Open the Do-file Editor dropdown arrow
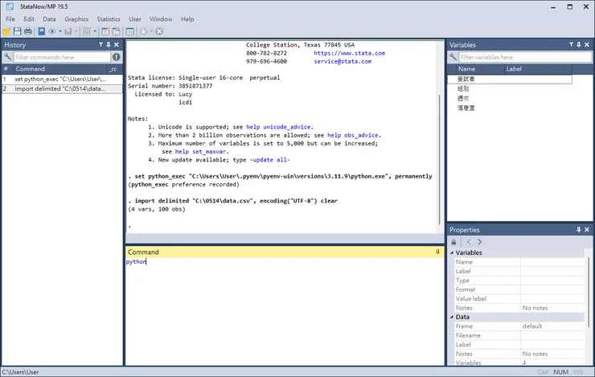Image resolution: width=595 pixels, height=377 pixels. point(95,31)
